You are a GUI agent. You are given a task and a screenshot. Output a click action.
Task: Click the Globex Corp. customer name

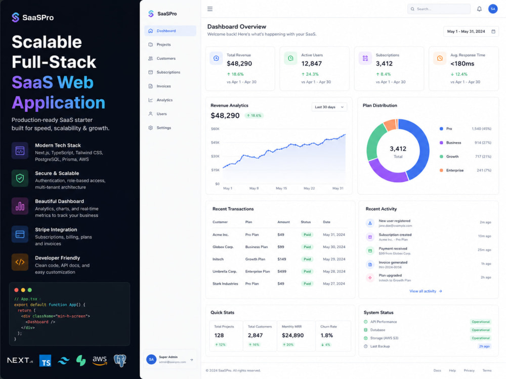coord(223,247)
